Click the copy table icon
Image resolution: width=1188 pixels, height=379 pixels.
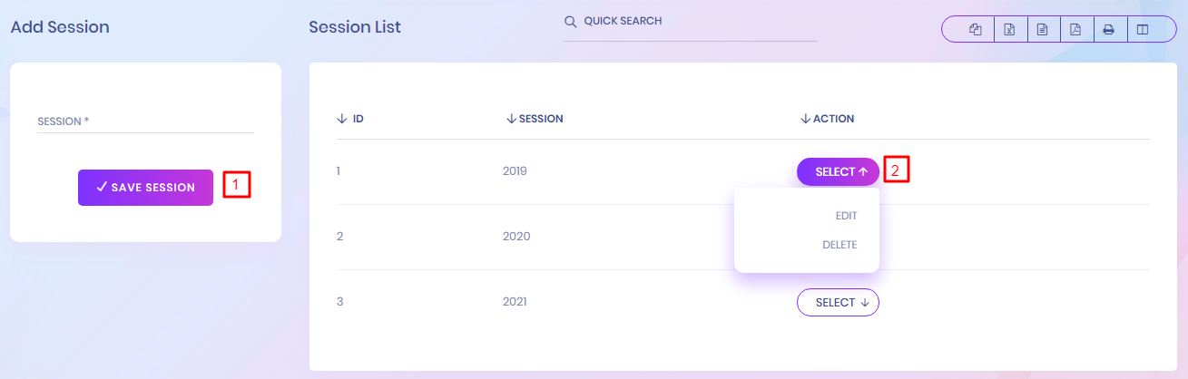pyautogui.click(x=976, y=29)
